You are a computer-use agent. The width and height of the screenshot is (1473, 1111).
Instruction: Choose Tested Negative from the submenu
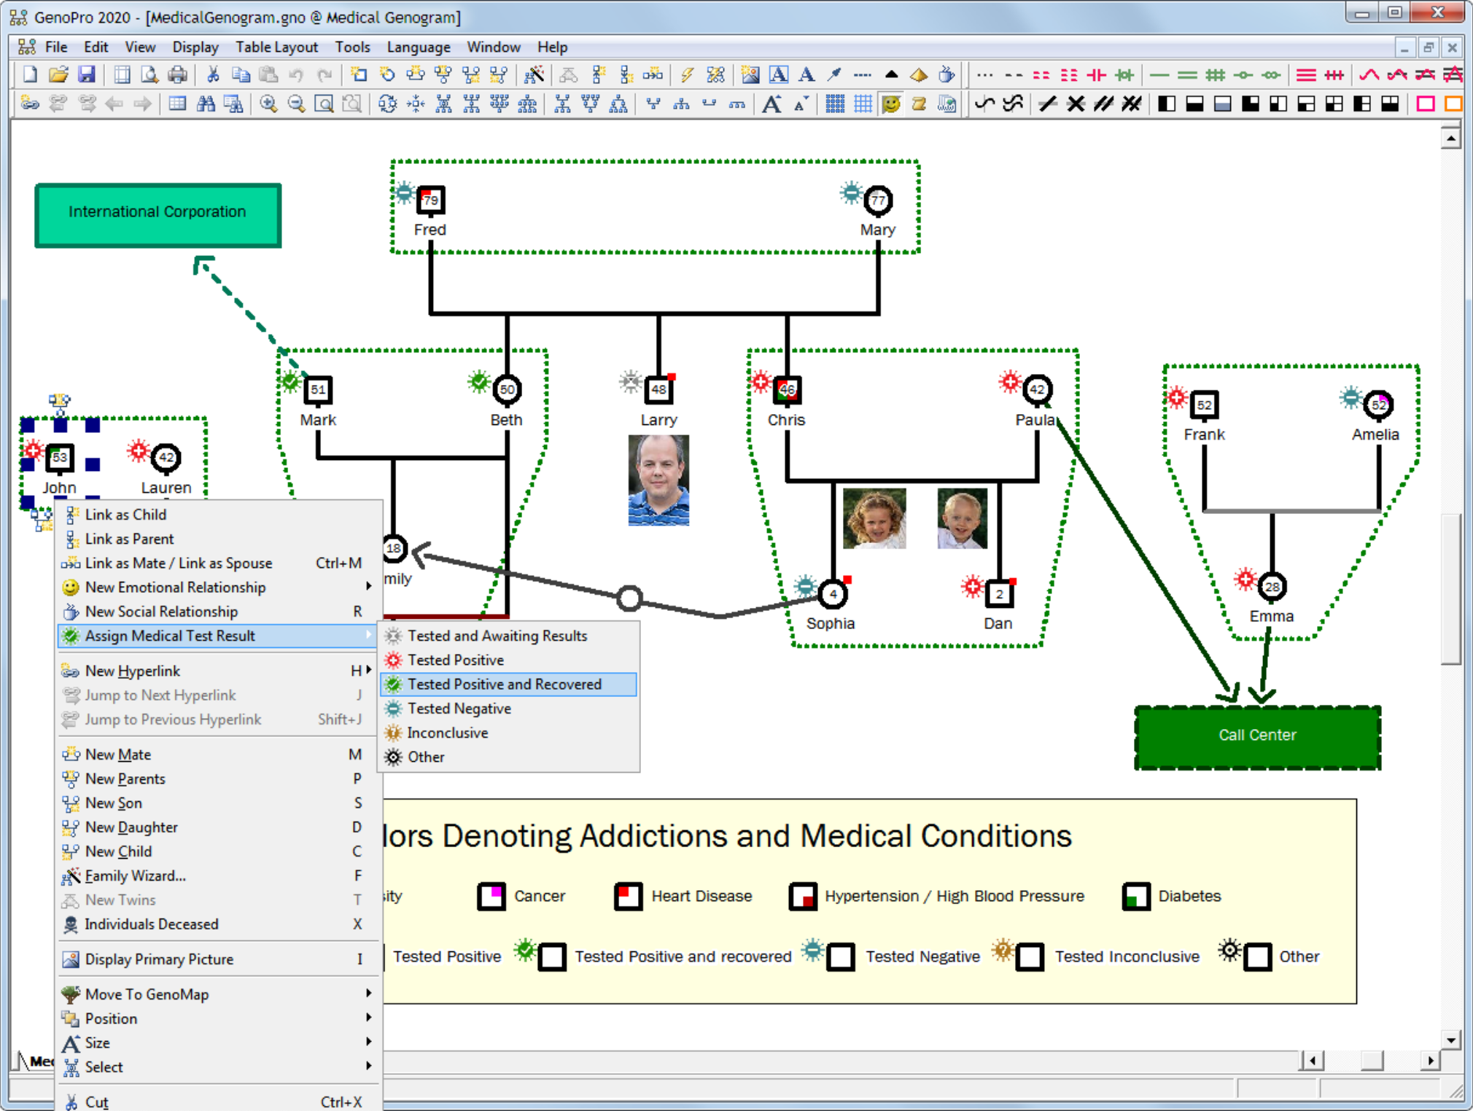tap(459, 708)
